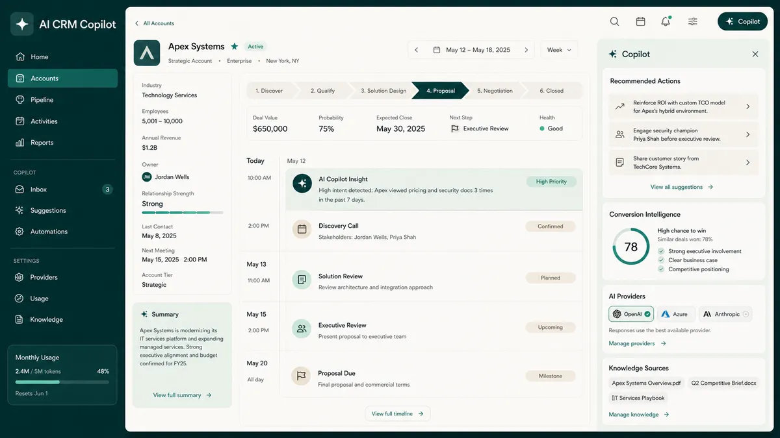This screenshot has width=780, height=438.
Task: Click the sparkle icon in Copilot panel header
Action: click(612, 55)
